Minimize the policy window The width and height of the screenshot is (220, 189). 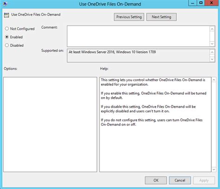[193, 3]
